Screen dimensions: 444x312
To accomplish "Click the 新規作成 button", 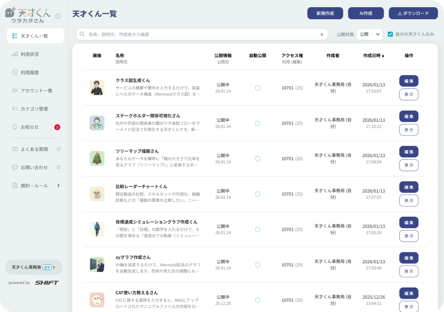I will click(325, 13).
